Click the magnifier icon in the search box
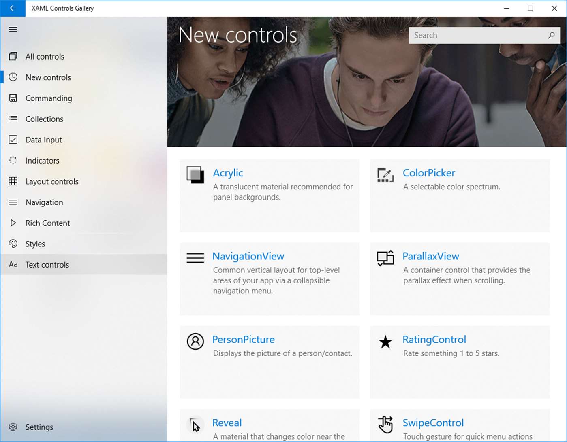The width and height of the screenshot is (567, 442). [551, 35]
